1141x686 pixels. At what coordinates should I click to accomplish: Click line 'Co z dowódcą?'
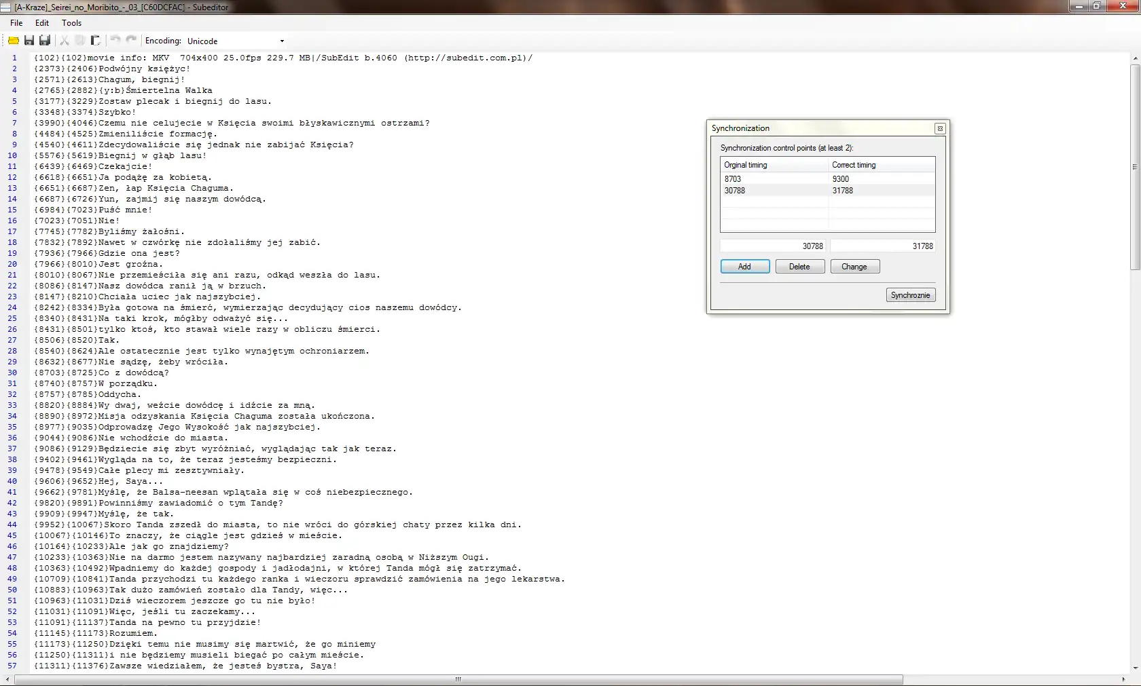point(101,373)
